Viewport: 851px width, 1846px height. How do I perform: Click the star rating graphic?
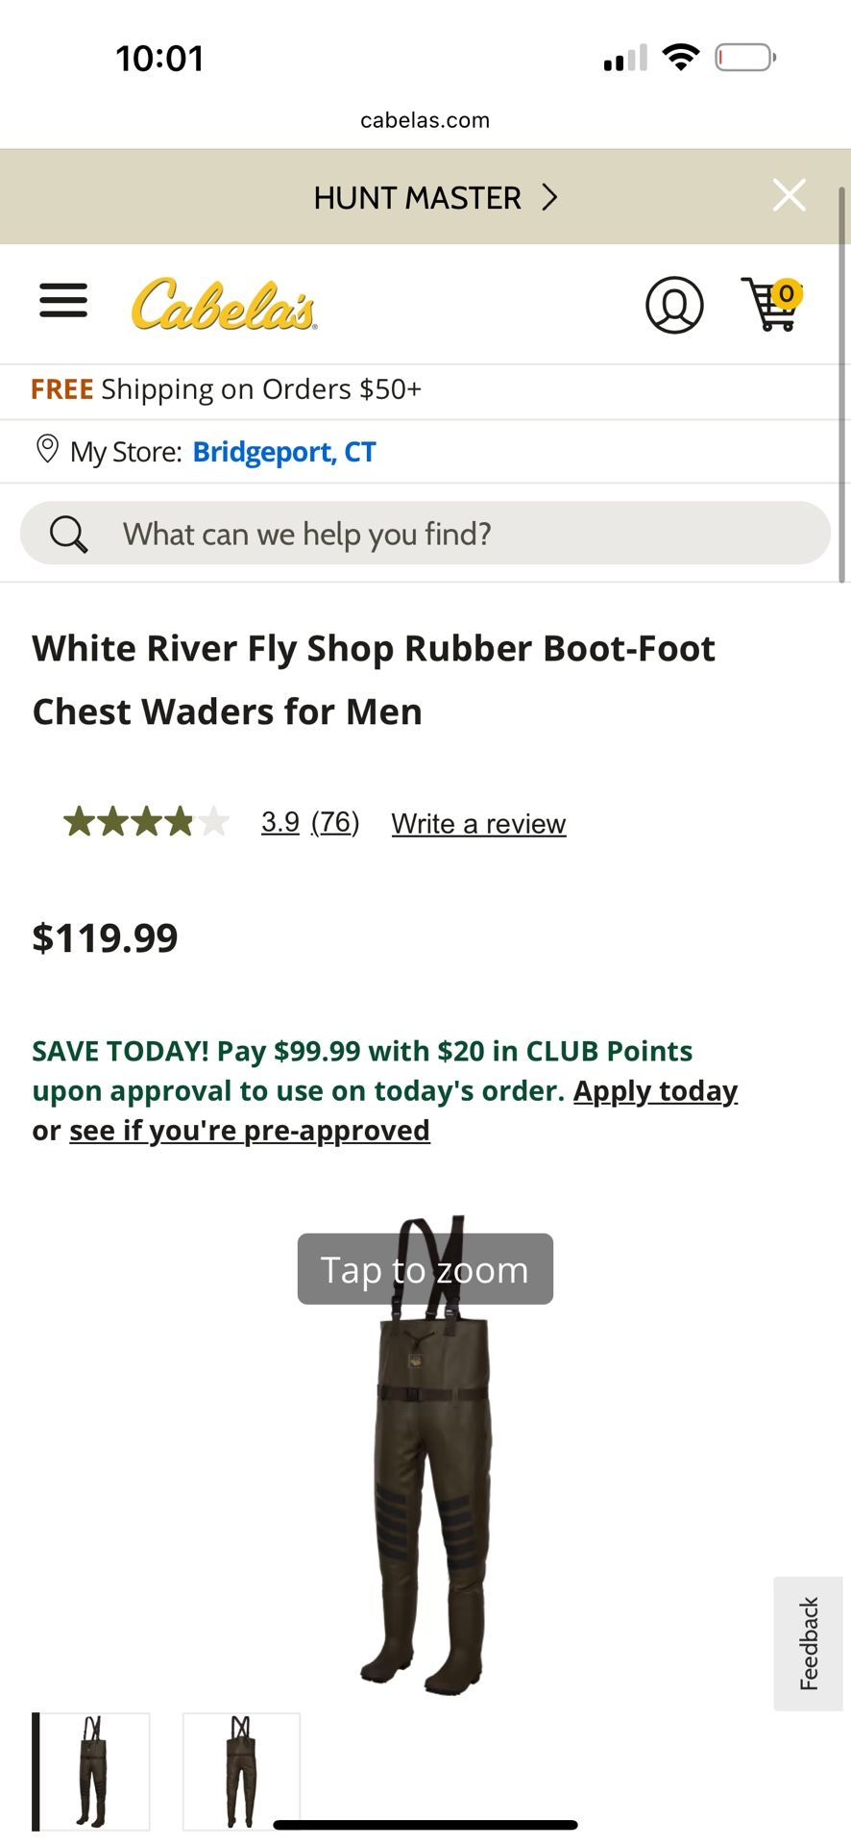(x=146, y=823)
